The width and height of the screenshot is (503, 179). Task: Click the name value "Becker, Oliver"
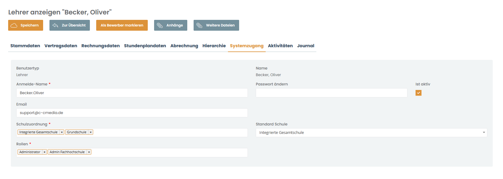(268, 75)
